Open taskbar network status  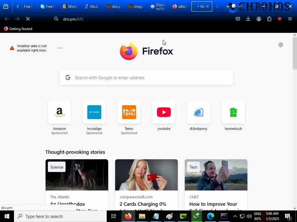tap(242, 216)
